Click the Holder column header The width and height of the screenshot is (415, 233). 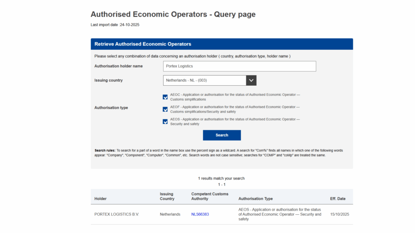point(101,199)
